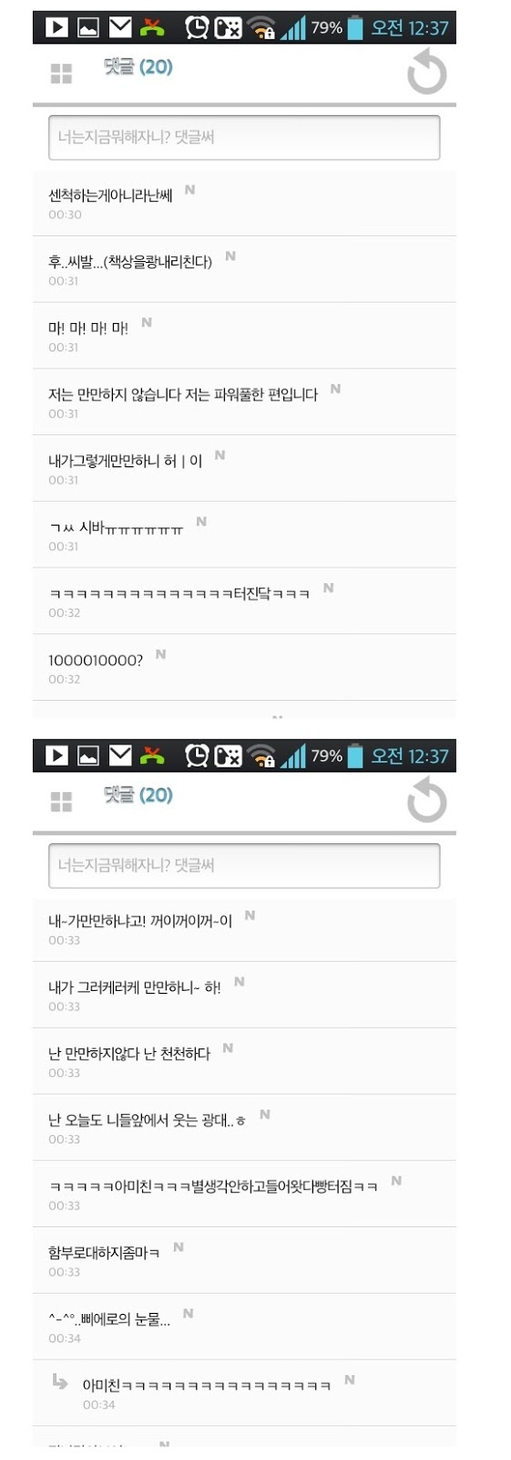The width and height of the screenshot is (511, 1460).
Task: Tap the N badge next to 함부로대하지좀마ㅋ
Action: pyautogui.click(x=179, y=1246)
